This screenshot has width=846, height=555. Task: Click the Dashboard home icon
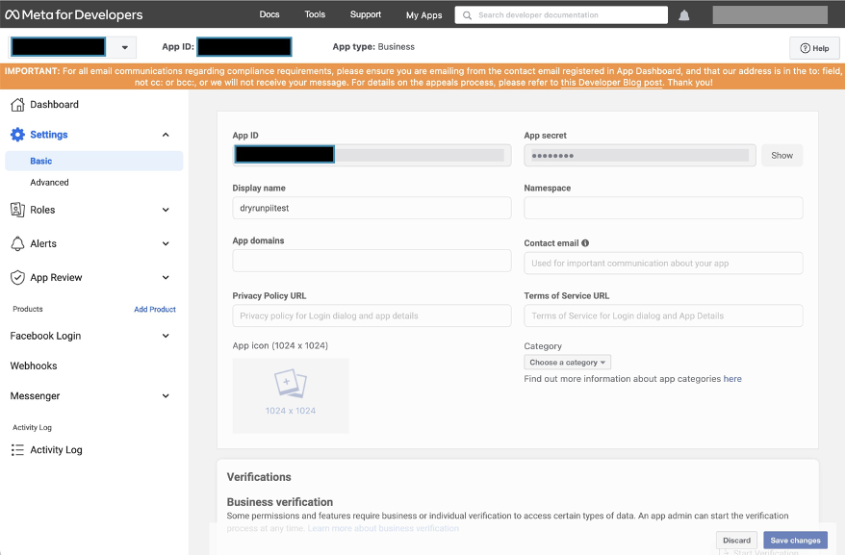pos(17,104)
